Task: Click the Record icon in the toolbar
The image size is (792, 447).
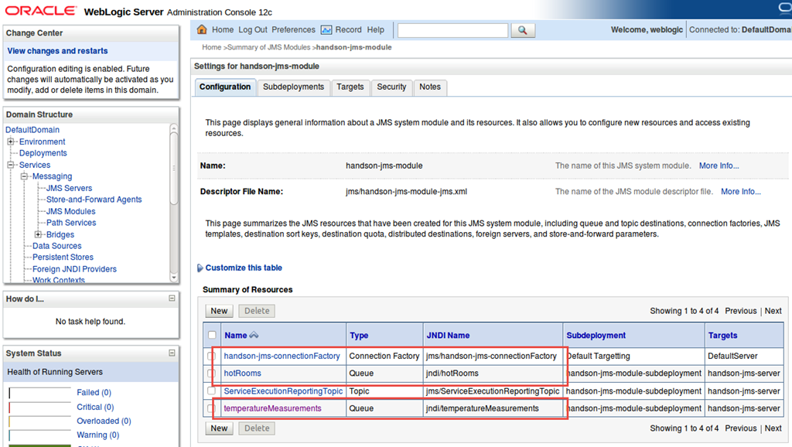Action: [326, 30]
